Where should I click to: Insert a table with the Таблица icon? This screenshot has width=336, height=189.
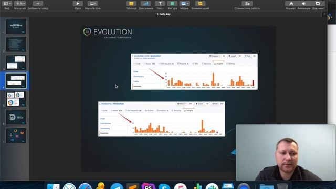(131, 4)
